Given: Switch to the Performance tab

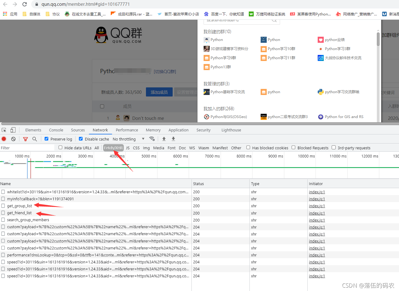Looking at the screenshot, I should point(127,130).
